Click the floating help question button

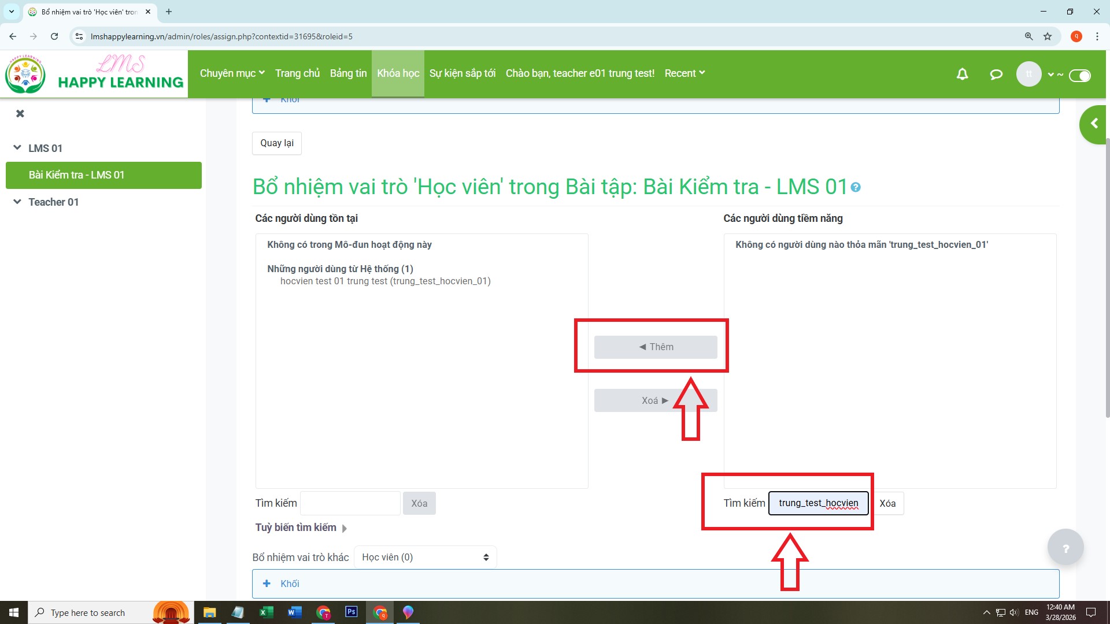tap(1065, 548)
